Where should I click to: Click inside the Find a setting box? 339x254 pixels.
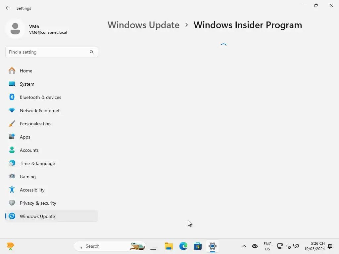(x=51, y=52)
